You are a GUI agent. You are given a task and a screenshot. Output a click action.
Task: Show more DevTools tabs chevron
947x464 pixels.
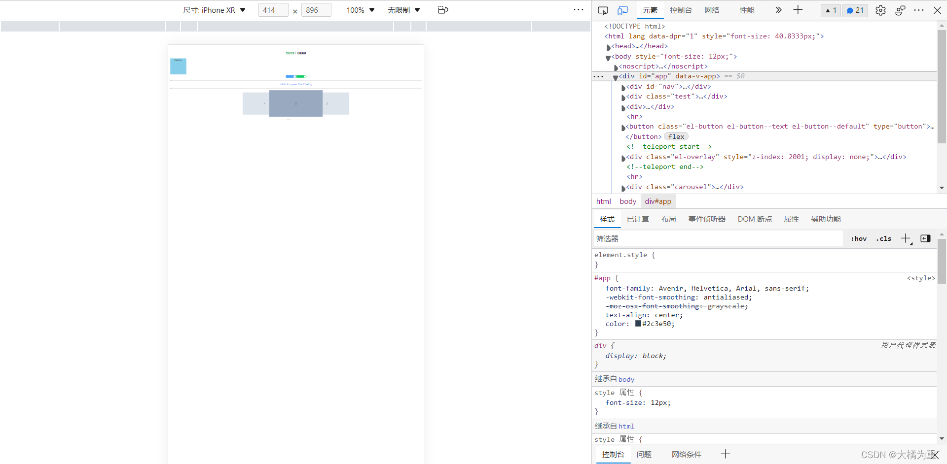pyautogui.click(x=778, y=10)
